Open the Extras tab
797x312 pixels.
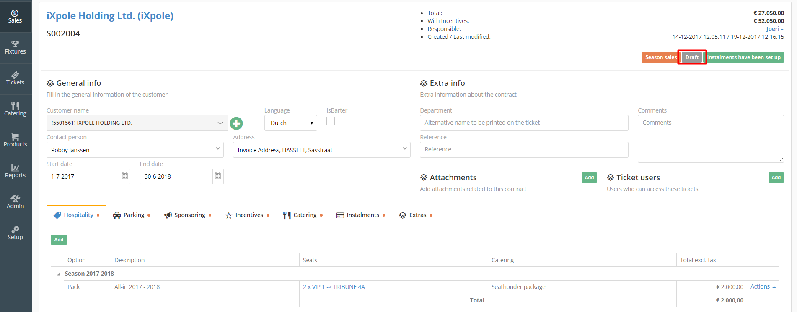416,215
